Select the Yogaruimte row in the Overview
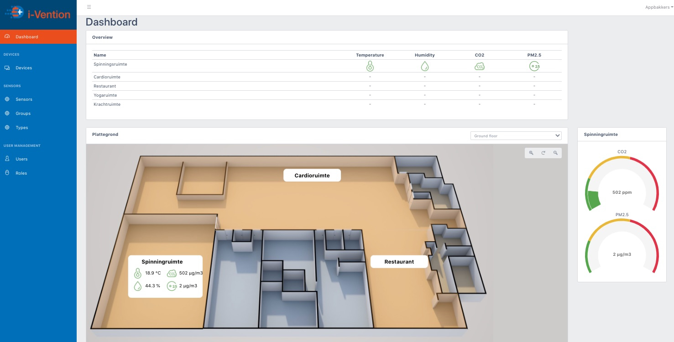Image resolution: width=674 pixels, height=342 pixels. pyautogui.click(x=105, y=95)
